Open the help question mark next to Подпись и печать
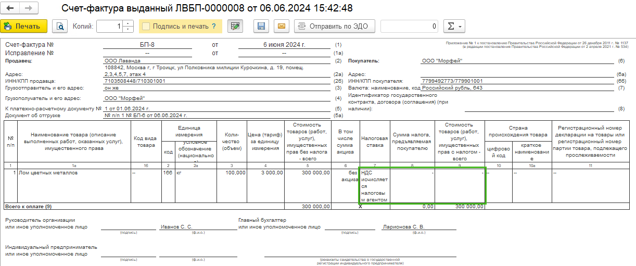Screen dimensions: 636x266 213,26
